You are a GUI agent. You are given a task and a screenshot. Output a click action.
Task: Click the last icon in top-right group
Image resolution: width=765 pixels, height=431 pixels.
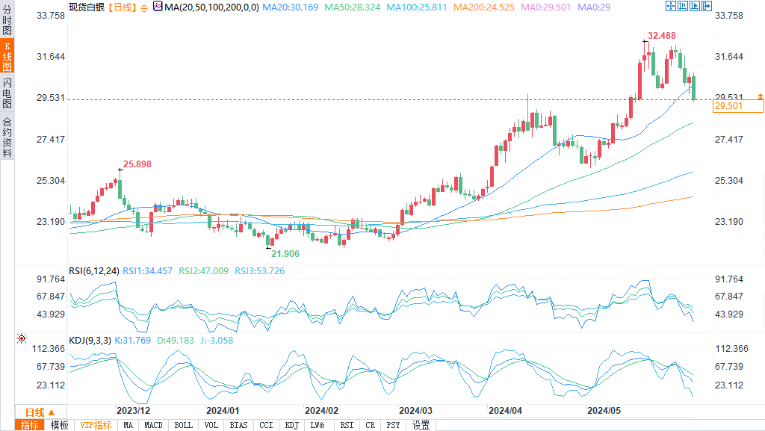pyautogui.click(x=707, y=6)
